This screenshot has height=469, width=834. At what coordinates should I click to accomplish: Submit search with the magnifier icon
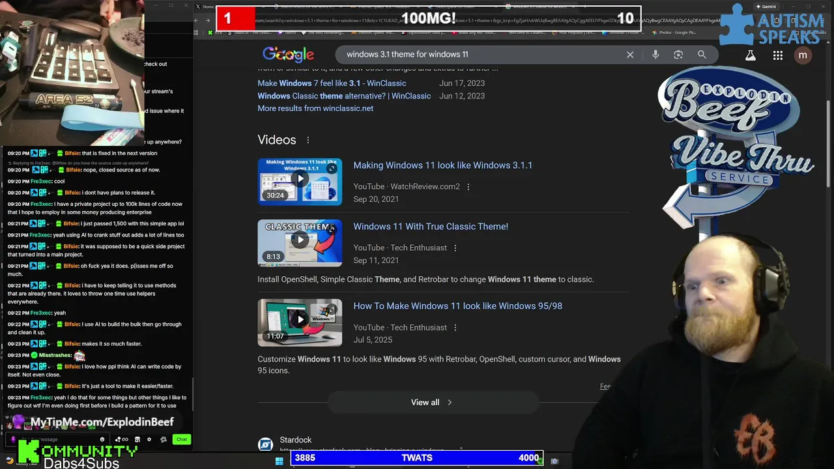click(x=702, y=55)
